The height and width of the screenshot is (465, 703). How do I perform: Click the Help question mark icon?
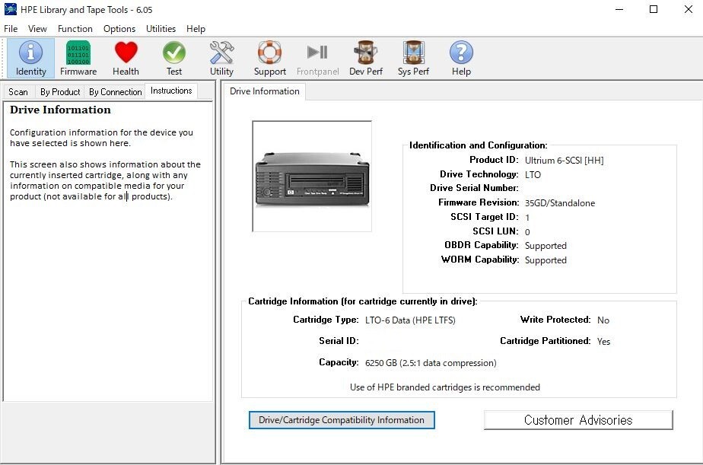click(x=461, y=59)
